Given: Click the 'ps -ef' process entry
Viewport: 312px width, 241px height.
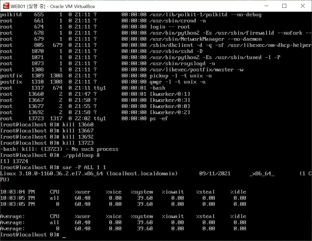Looking at the screenshot, I should (x=159, y=119).
